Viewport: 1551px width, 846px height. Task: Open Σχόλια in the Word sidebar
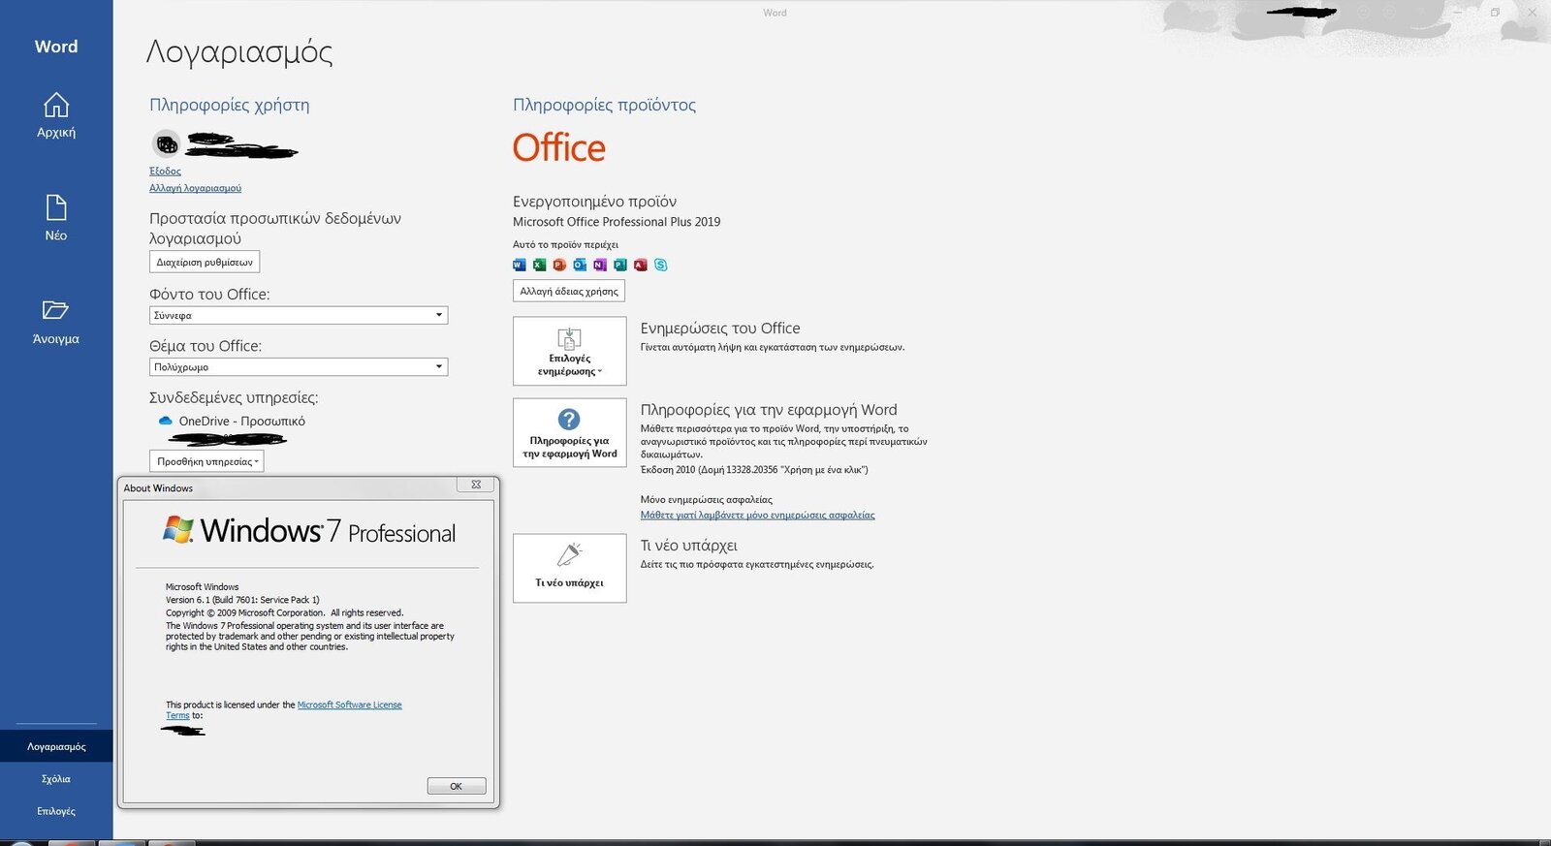coord(56,779)
